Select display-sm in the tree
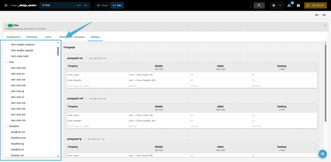331x162 pixels. click(17, 156)
